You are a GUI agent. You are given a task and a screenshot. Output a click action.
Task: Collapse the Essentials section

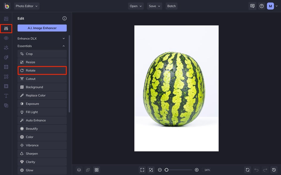coord(41,46)
